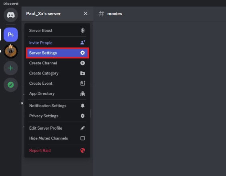This screenshot has width=226, height=176.
Task: Click the movies channel title
Action: pos(114,14)
